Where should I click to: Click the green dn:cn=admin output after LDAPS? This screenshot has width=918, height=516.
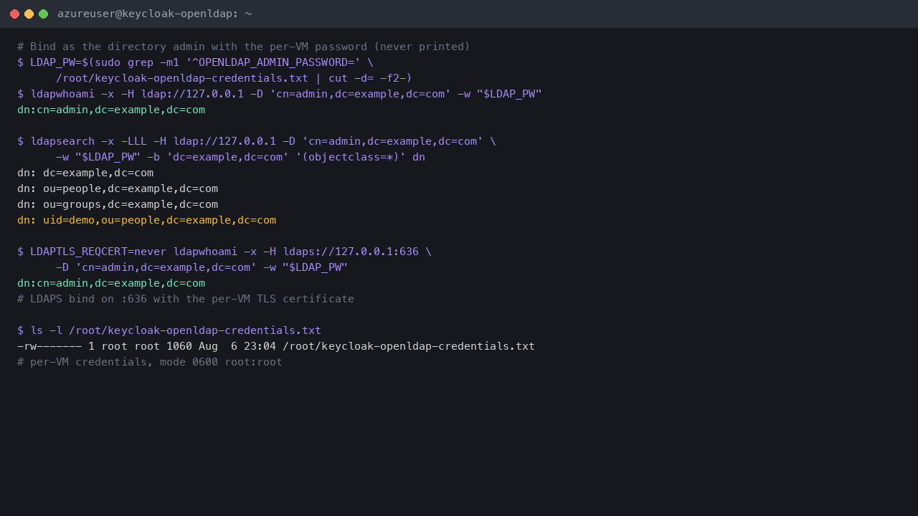pos(111,283)
